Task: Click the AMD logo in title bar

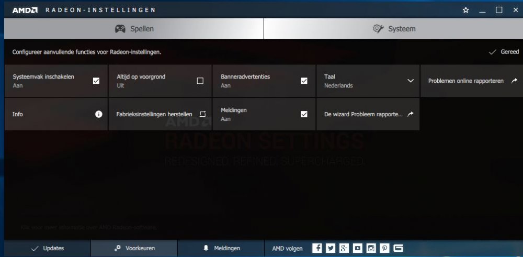Action: tap(25, 10)
